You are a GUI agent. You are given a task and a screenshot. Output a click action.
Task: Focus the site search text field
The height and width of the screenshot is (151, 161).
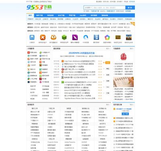[109, 8]
